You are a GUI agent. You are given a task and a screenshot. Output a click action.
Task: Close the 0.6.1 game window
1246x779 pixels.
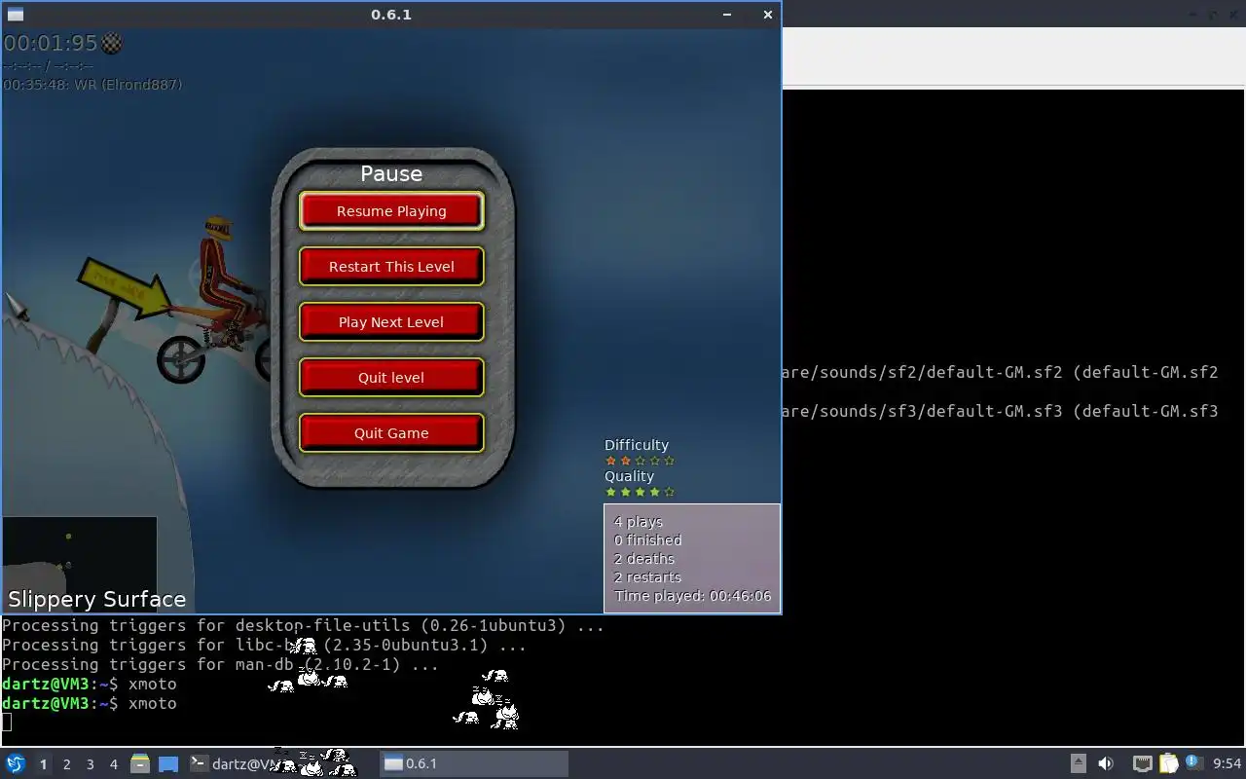pyautogui.click(x=767, y=15)
